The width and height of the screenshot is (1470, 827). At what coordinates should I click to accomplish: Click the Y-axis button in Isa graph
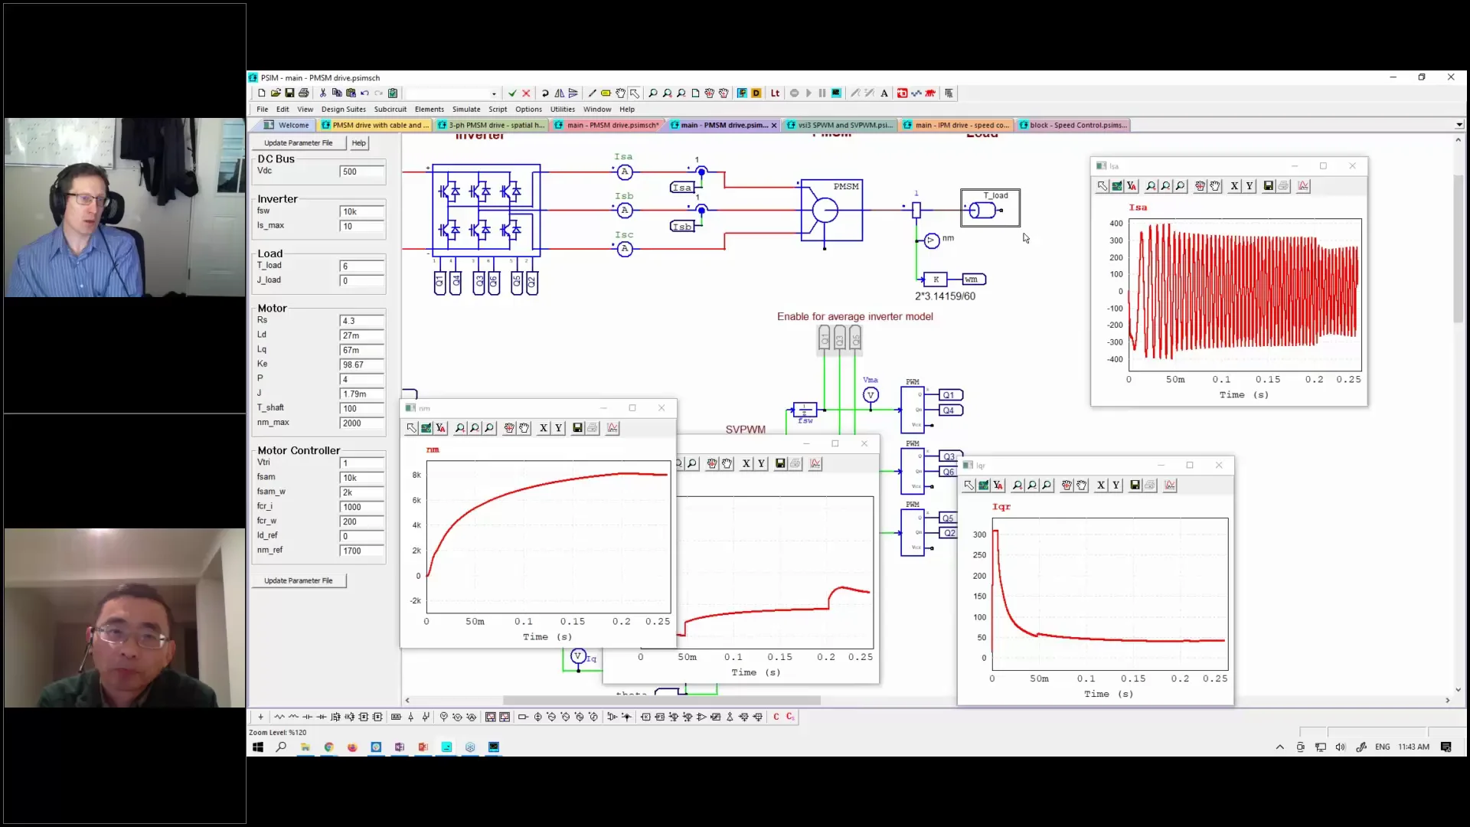pyautogui.click(x=1249, y=186)
